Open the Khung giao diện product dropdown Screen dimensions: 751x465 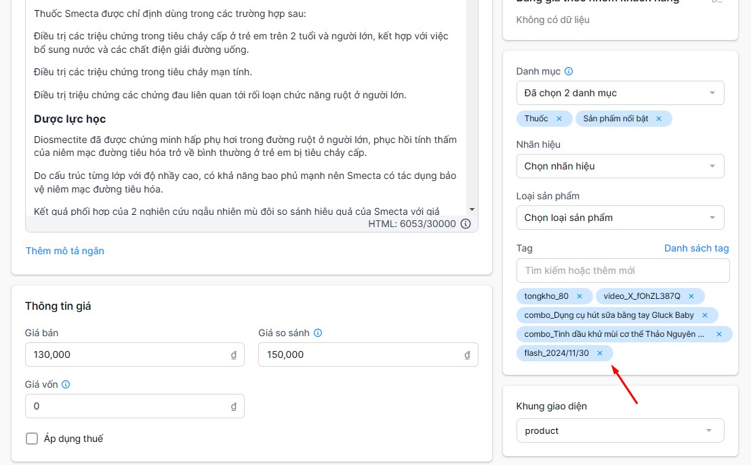tap(620, 430)
